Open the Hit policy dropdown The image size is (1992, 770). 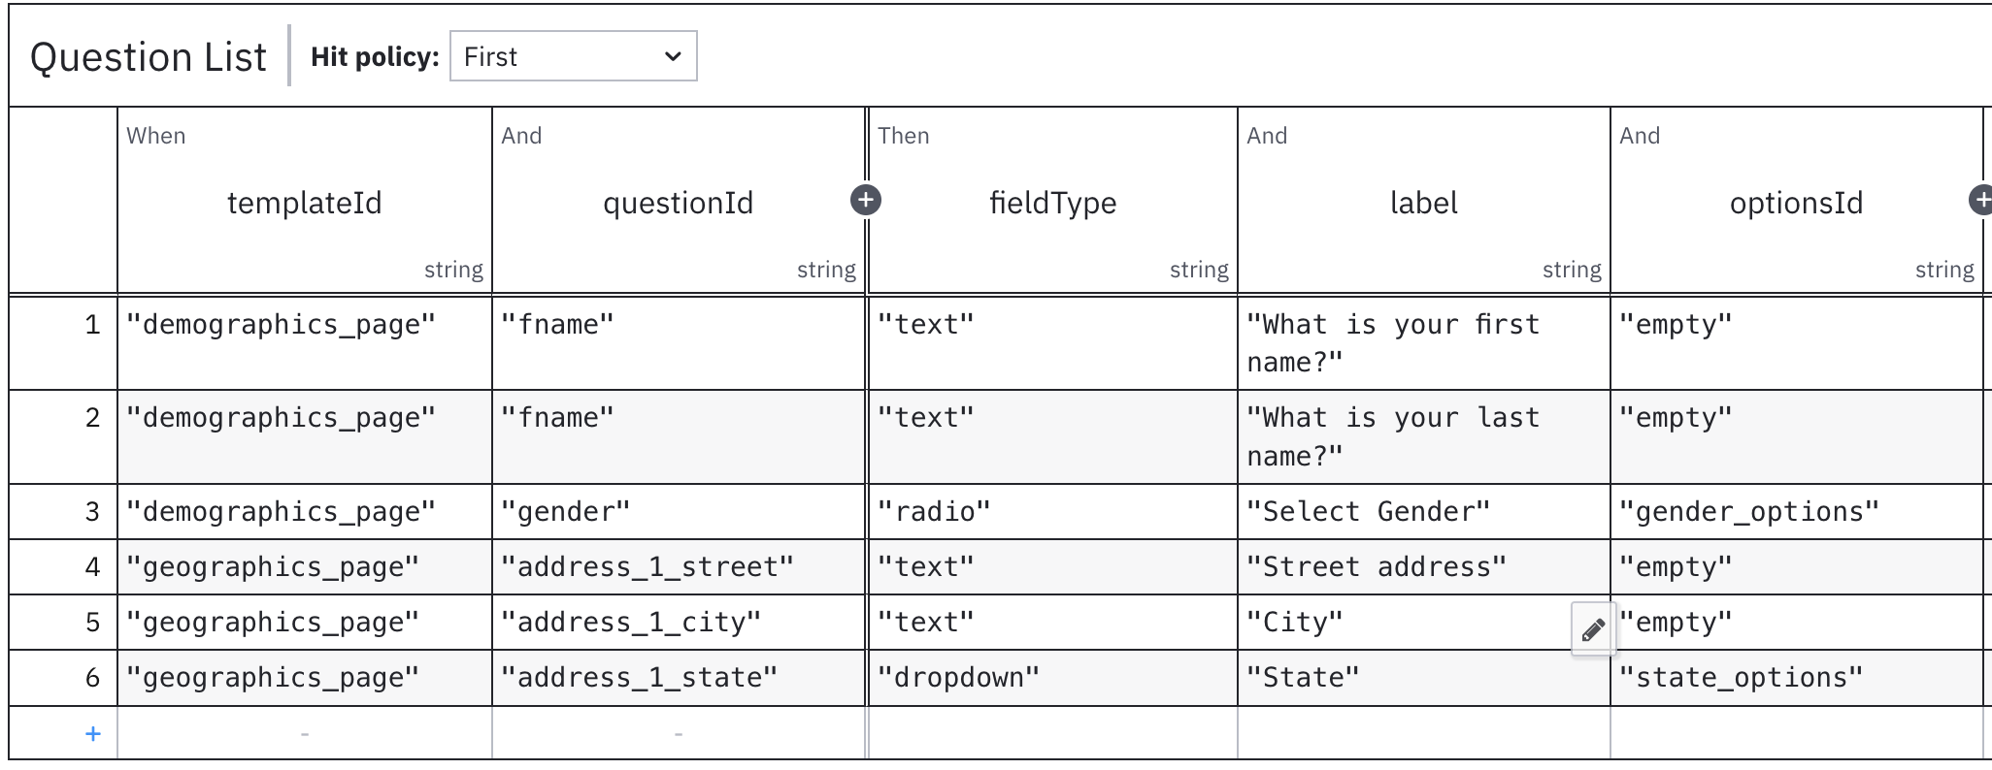pos(573,56)
